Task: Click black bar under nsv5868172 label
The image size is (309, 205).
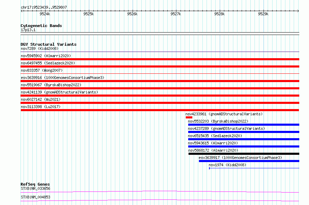Action: (x=244, y=154)
